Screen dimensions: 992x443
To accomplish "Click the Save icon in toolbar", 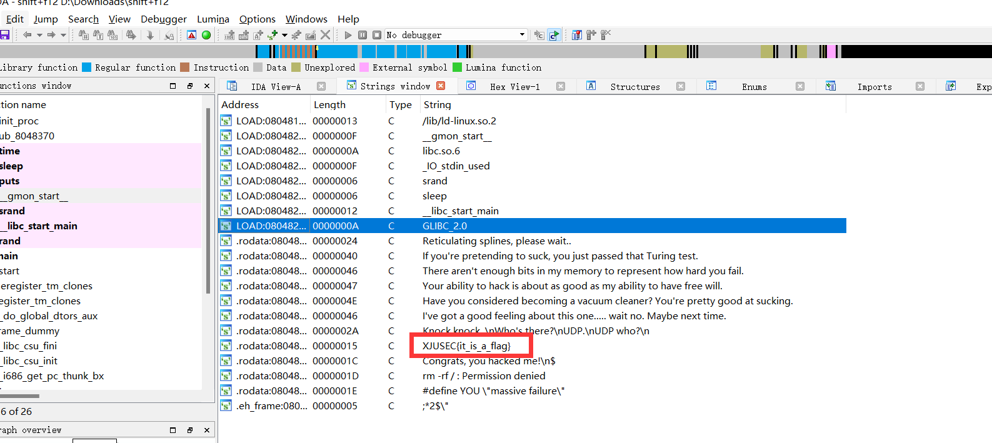I will click(4, 35).
